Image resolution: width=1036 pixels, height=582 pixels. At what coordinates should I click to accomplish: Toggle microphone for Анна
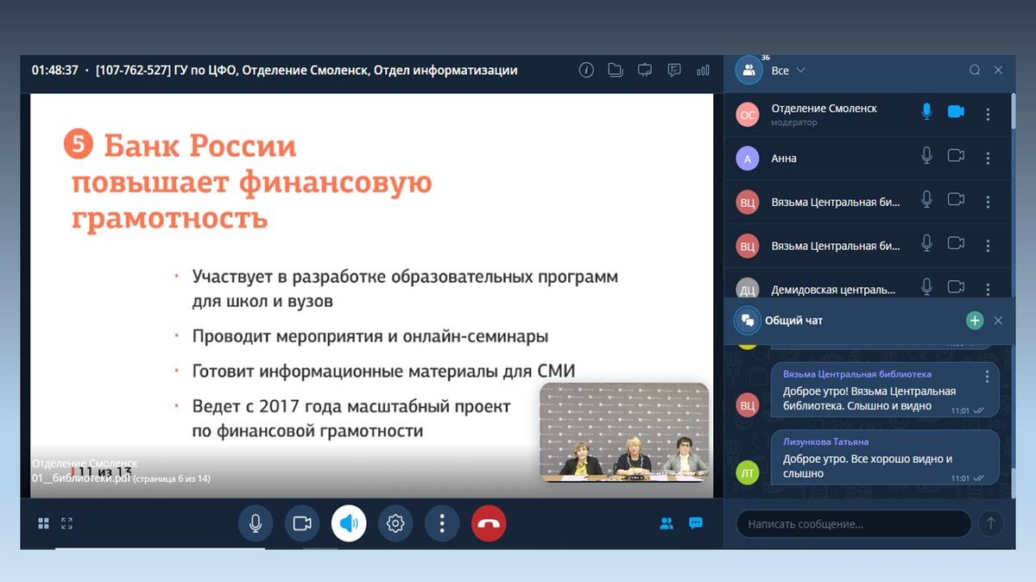[926, 155]
